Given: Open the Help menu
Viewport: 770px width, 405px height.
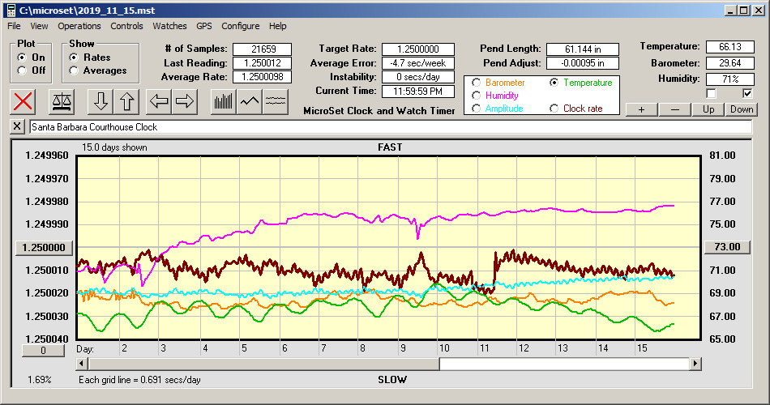Looking at the screenshot, I should click(277, 26).
